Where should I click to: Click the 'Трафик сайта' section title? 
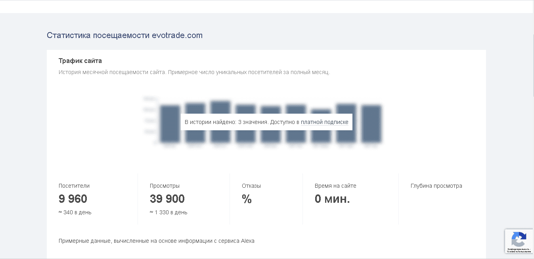pos(80,61)
